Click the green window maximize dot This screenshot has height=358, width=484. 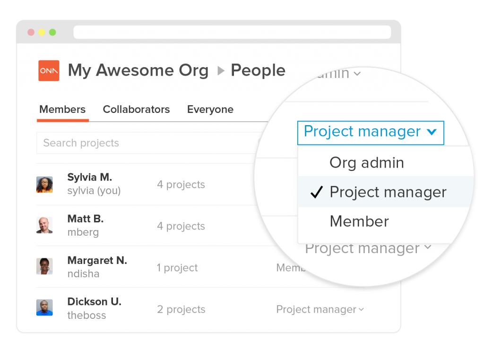(52, 32)
